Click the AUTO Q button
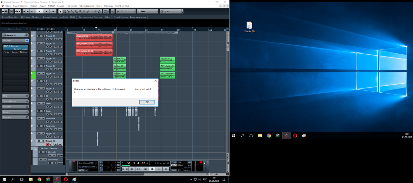This screenshot has width=413, height=183. coord(81,170)
